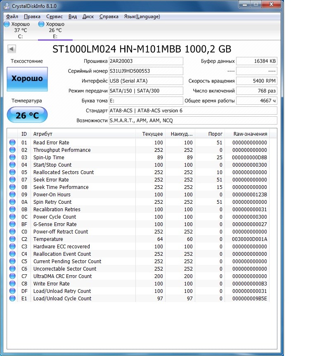Click status icon for Recalibration Retries

[12, 209]
